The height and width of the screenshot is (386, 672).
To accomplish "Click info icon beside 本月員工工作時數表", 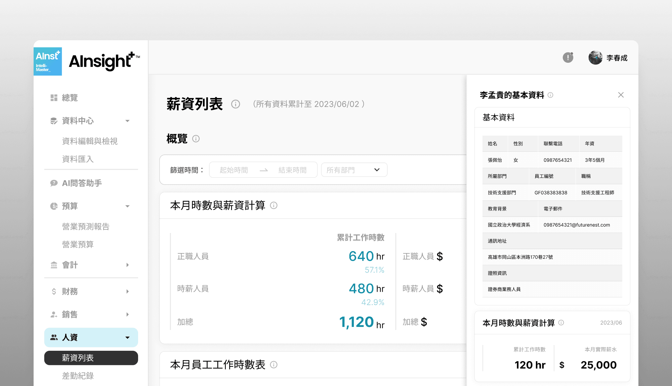I will 274,365.
